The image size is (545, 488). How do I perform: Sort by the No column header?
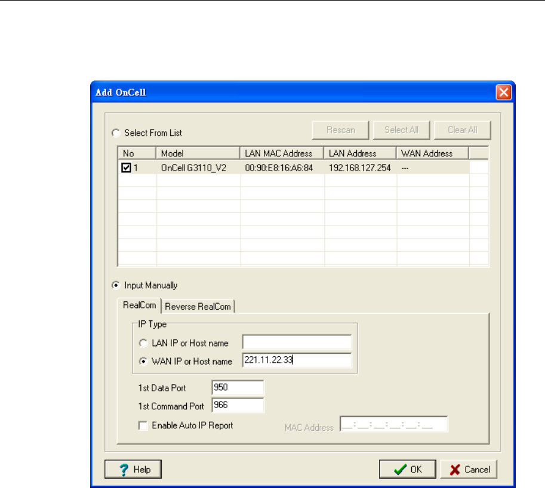[x=137, y=153]
